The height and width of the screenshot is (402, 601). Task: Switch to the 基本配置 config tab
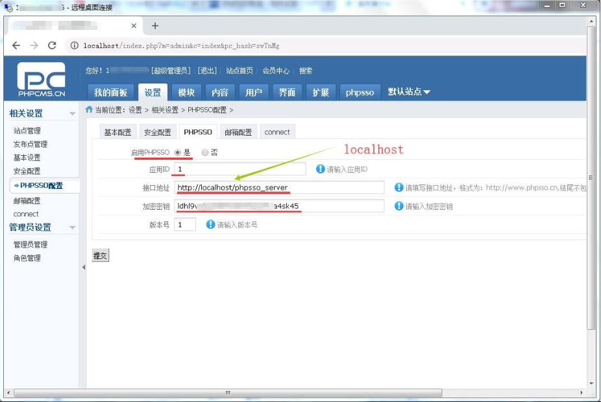(117, 132)
